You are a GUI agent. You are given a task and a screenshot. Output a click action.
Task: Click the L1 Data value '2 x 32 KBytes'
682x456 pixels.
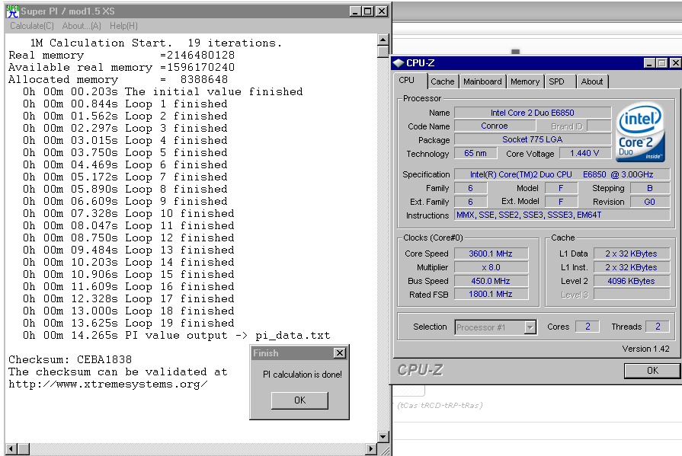[x=631, y=254]
